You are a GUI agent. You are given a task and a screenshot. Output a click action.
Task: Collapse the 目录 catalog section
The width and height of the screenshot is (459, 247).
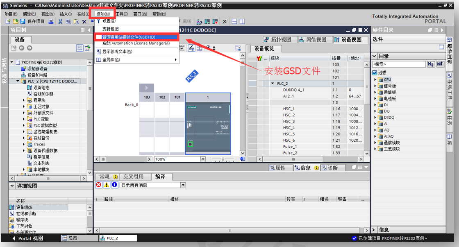(x=375, y=56)
